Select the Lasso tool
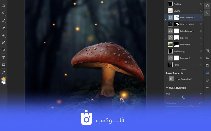The height and width of the screenshot is (131, 211). [x=4, y=13]
